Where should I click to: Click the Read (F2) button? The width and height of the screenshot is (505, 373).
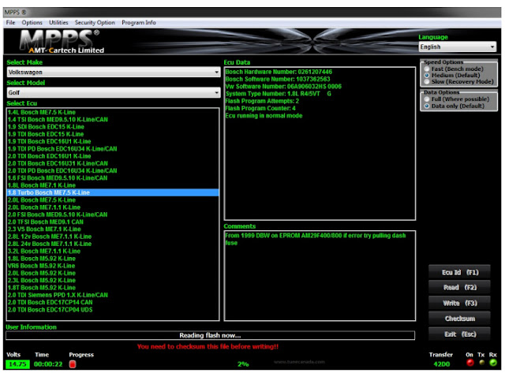[x=459, y=287]
